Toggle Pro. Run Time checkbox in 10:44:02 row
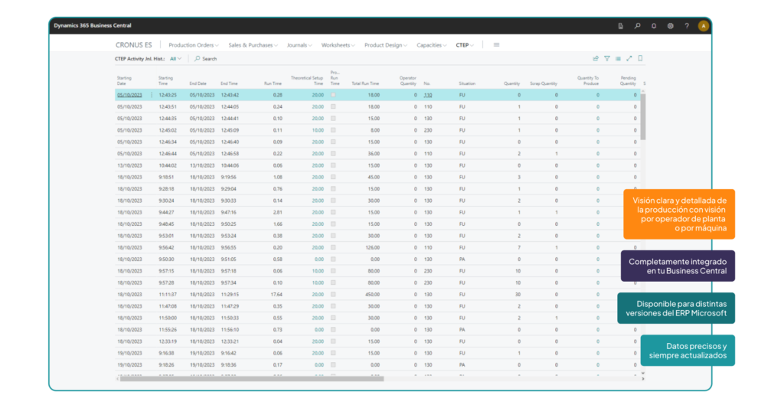The height and width of the screenshot is (408, 784). (x=333, y=165)
